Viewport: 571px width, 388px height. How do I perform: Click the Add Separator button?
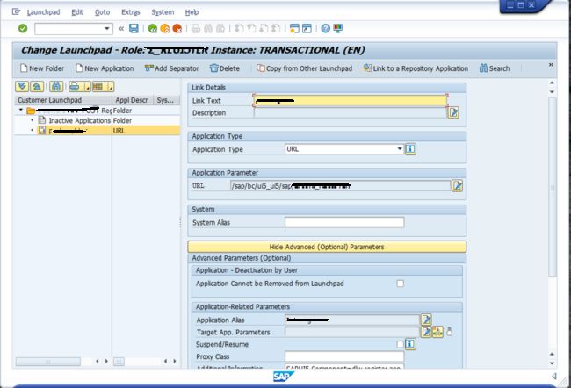172,68
